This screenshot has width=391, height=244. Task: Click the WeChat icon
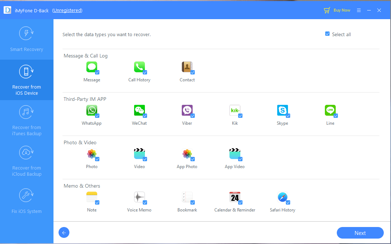(x=139, y=110)
